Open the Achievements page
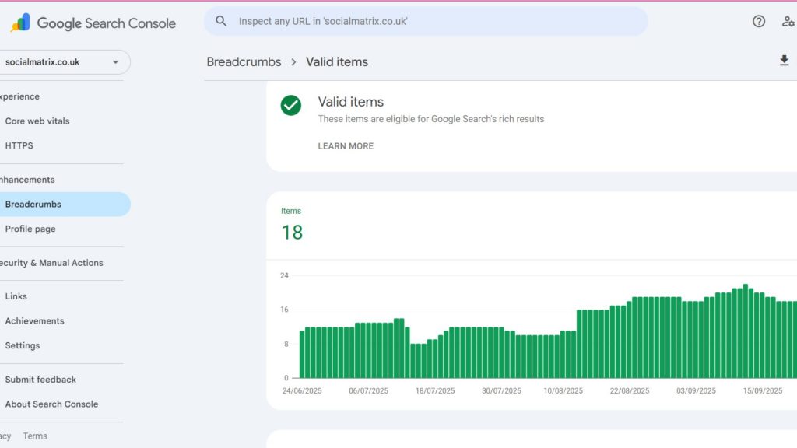Screen dimensions: 797x448 (x=35, y=320)
